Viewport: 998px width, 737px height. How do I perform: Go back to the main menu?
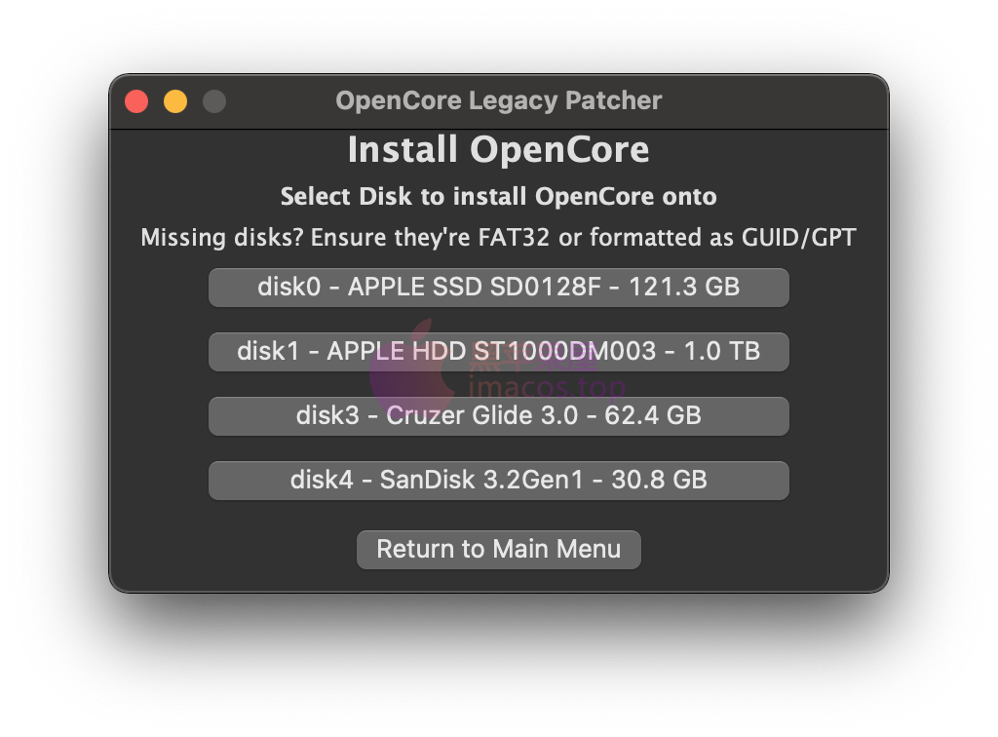coord(498,549)
